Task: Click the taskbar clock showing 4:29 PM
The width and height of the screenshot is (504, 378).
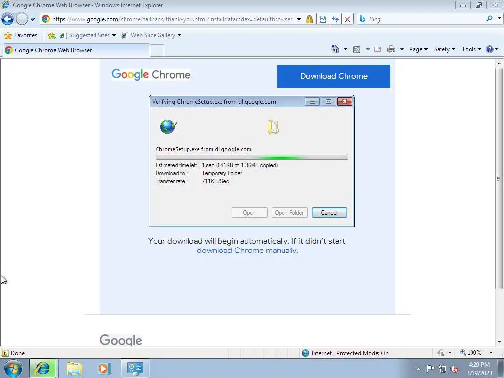Action: [479, 369]
